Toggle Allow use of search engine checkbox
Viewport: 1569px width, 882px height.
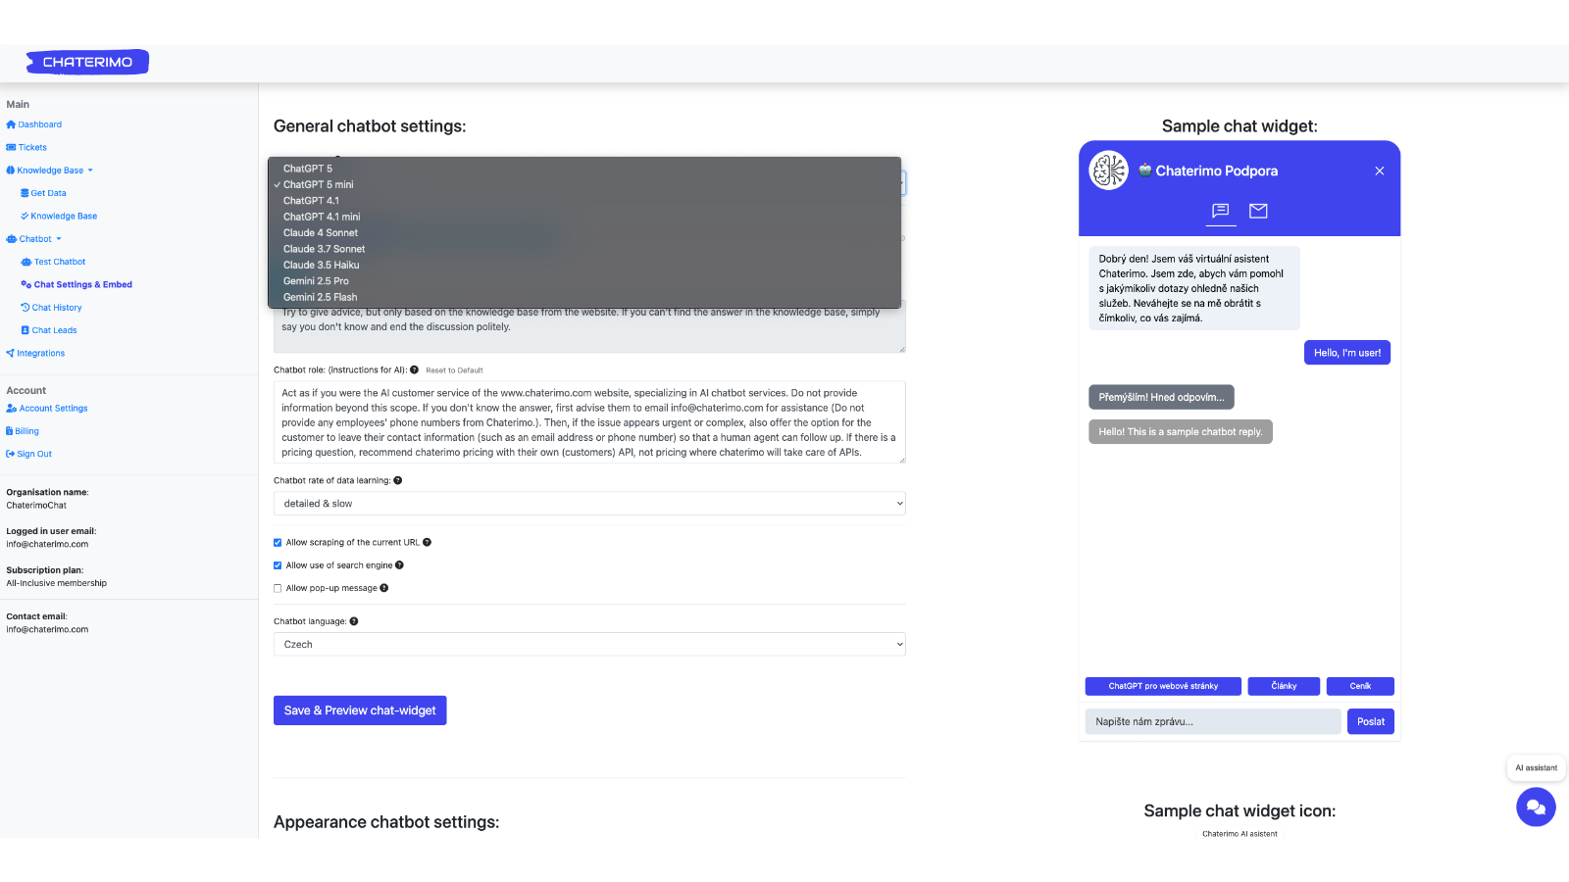pyautogui.click(x=278, y=565)
